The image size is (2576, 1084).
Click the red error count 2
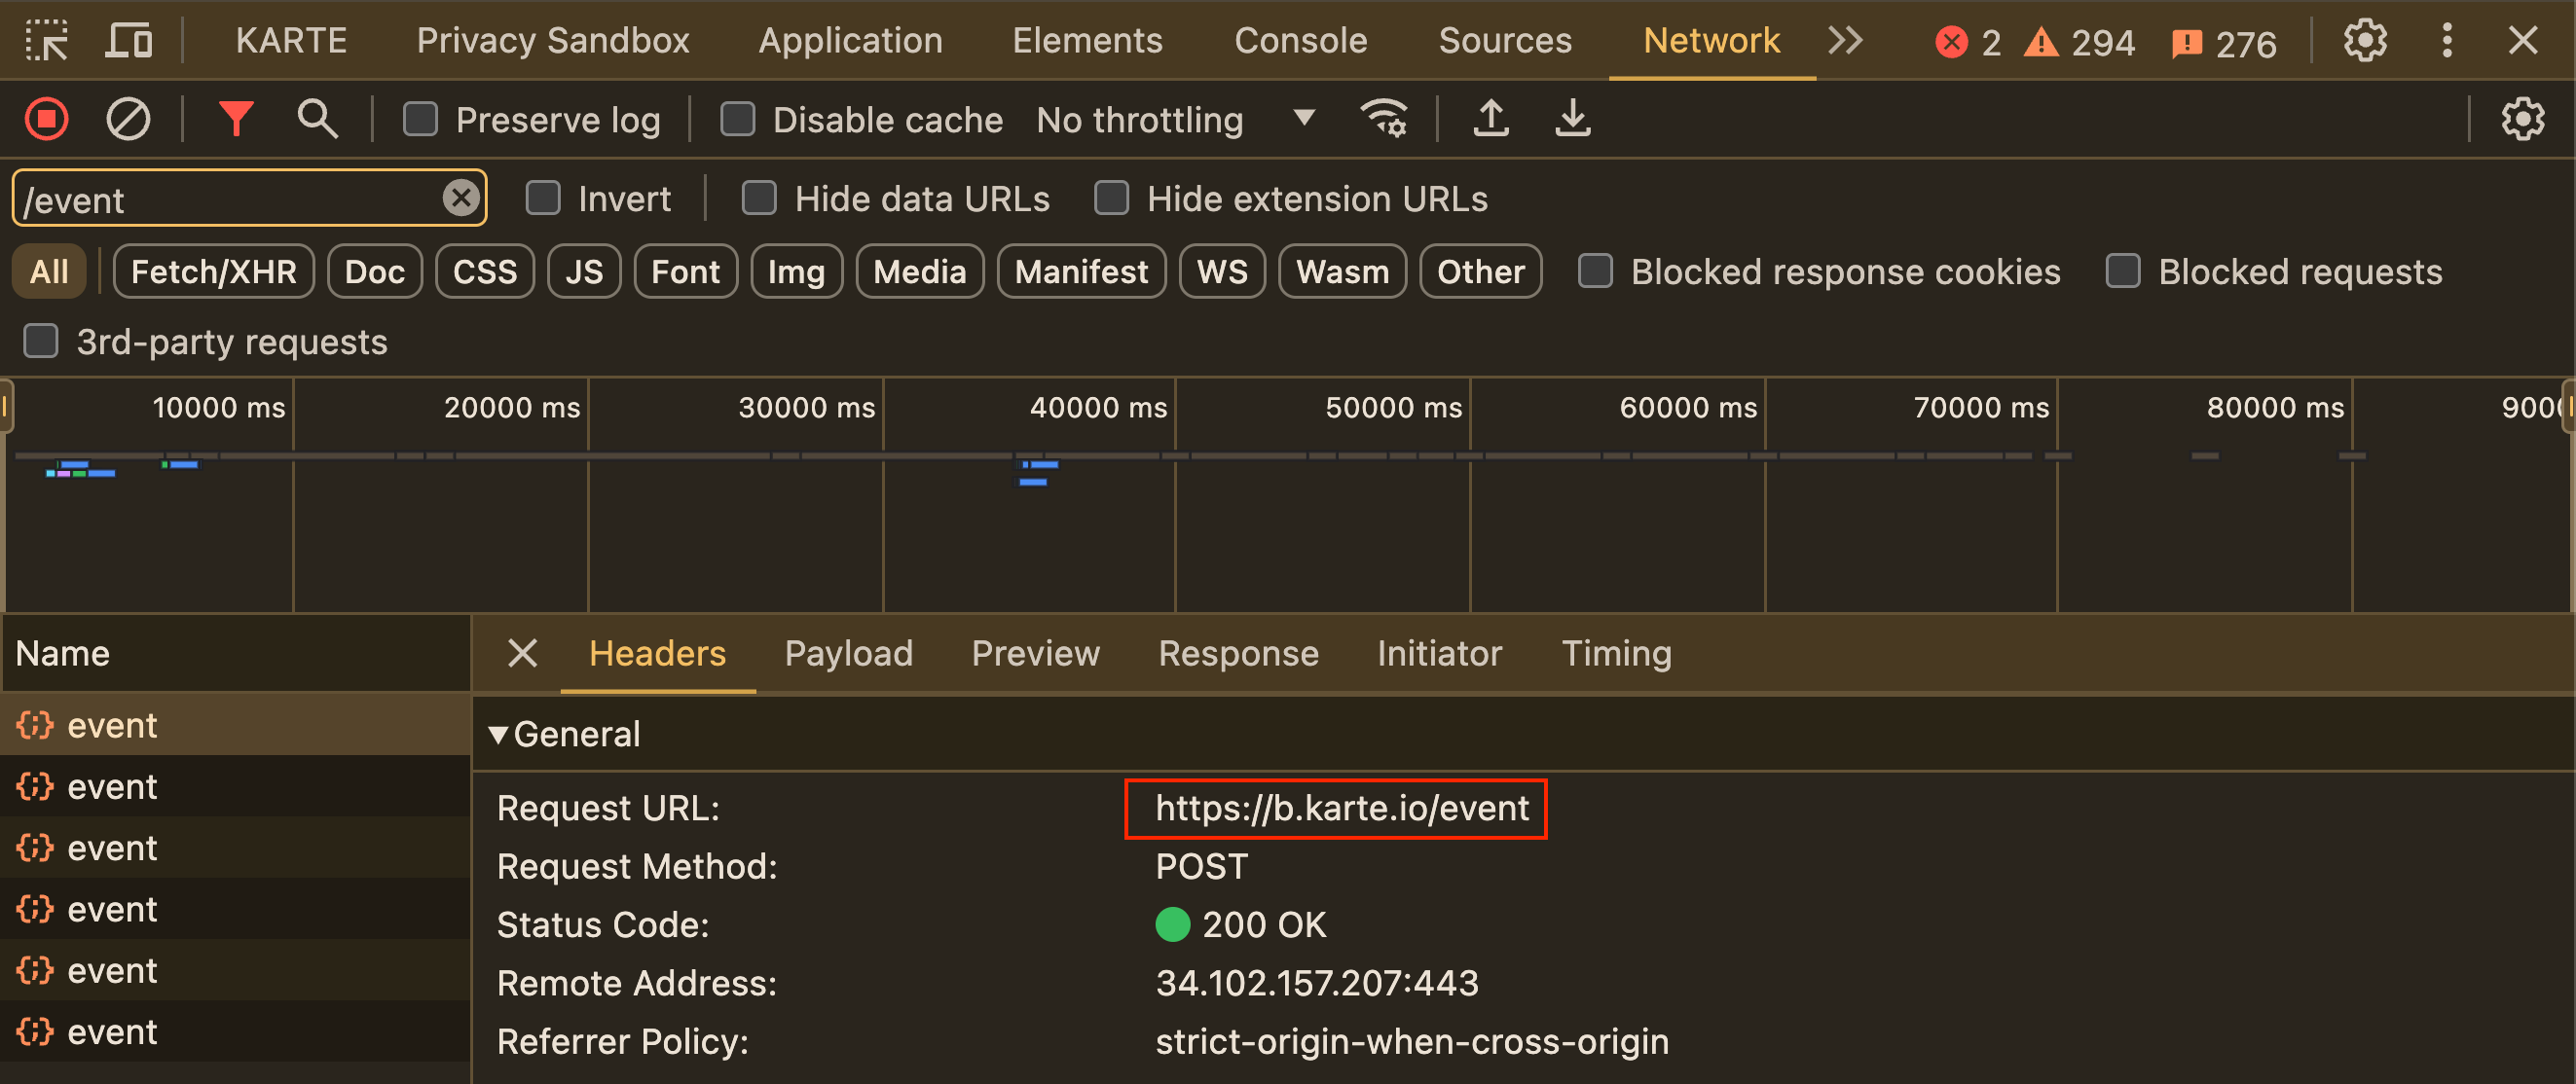click(1968, 42)
